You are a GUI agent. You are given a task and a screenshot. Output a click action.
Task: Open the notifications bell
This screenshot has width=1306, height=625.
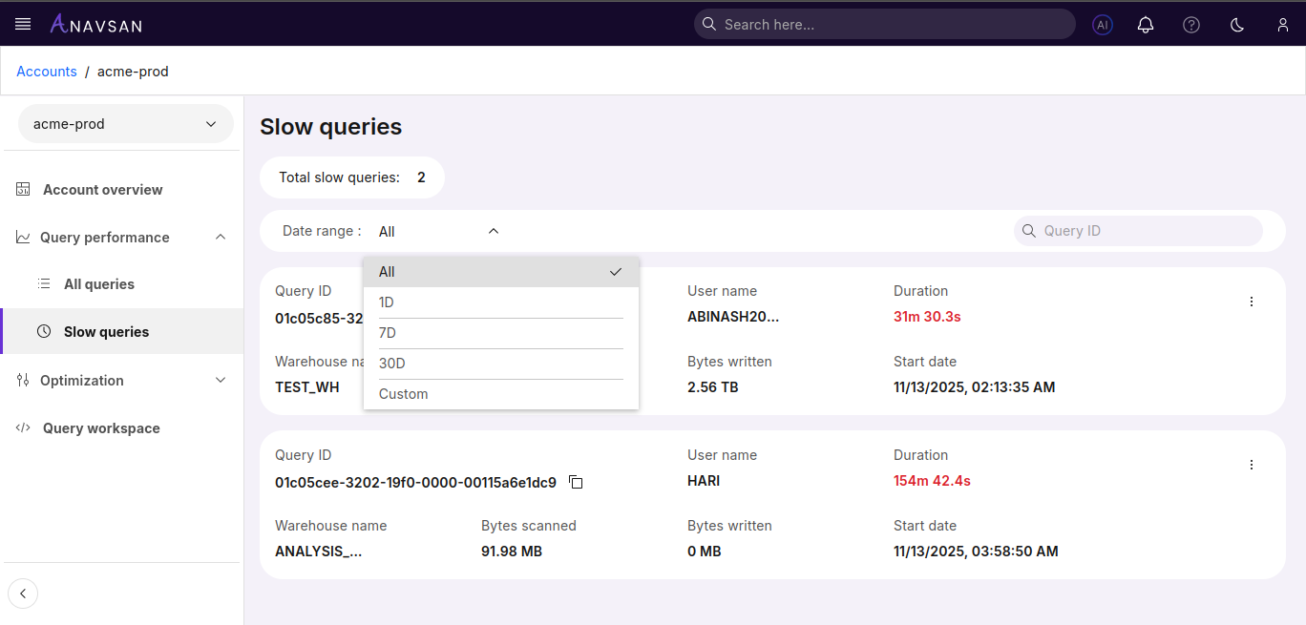(1146, 25)
